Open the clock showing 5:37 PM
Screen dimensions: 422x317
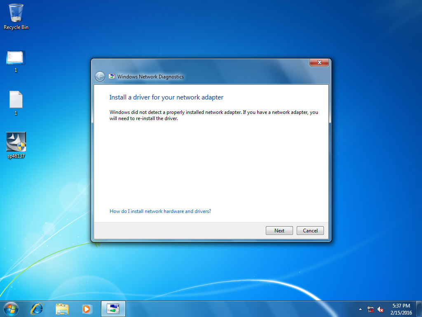pyautogui.click(x=401, y=309)
